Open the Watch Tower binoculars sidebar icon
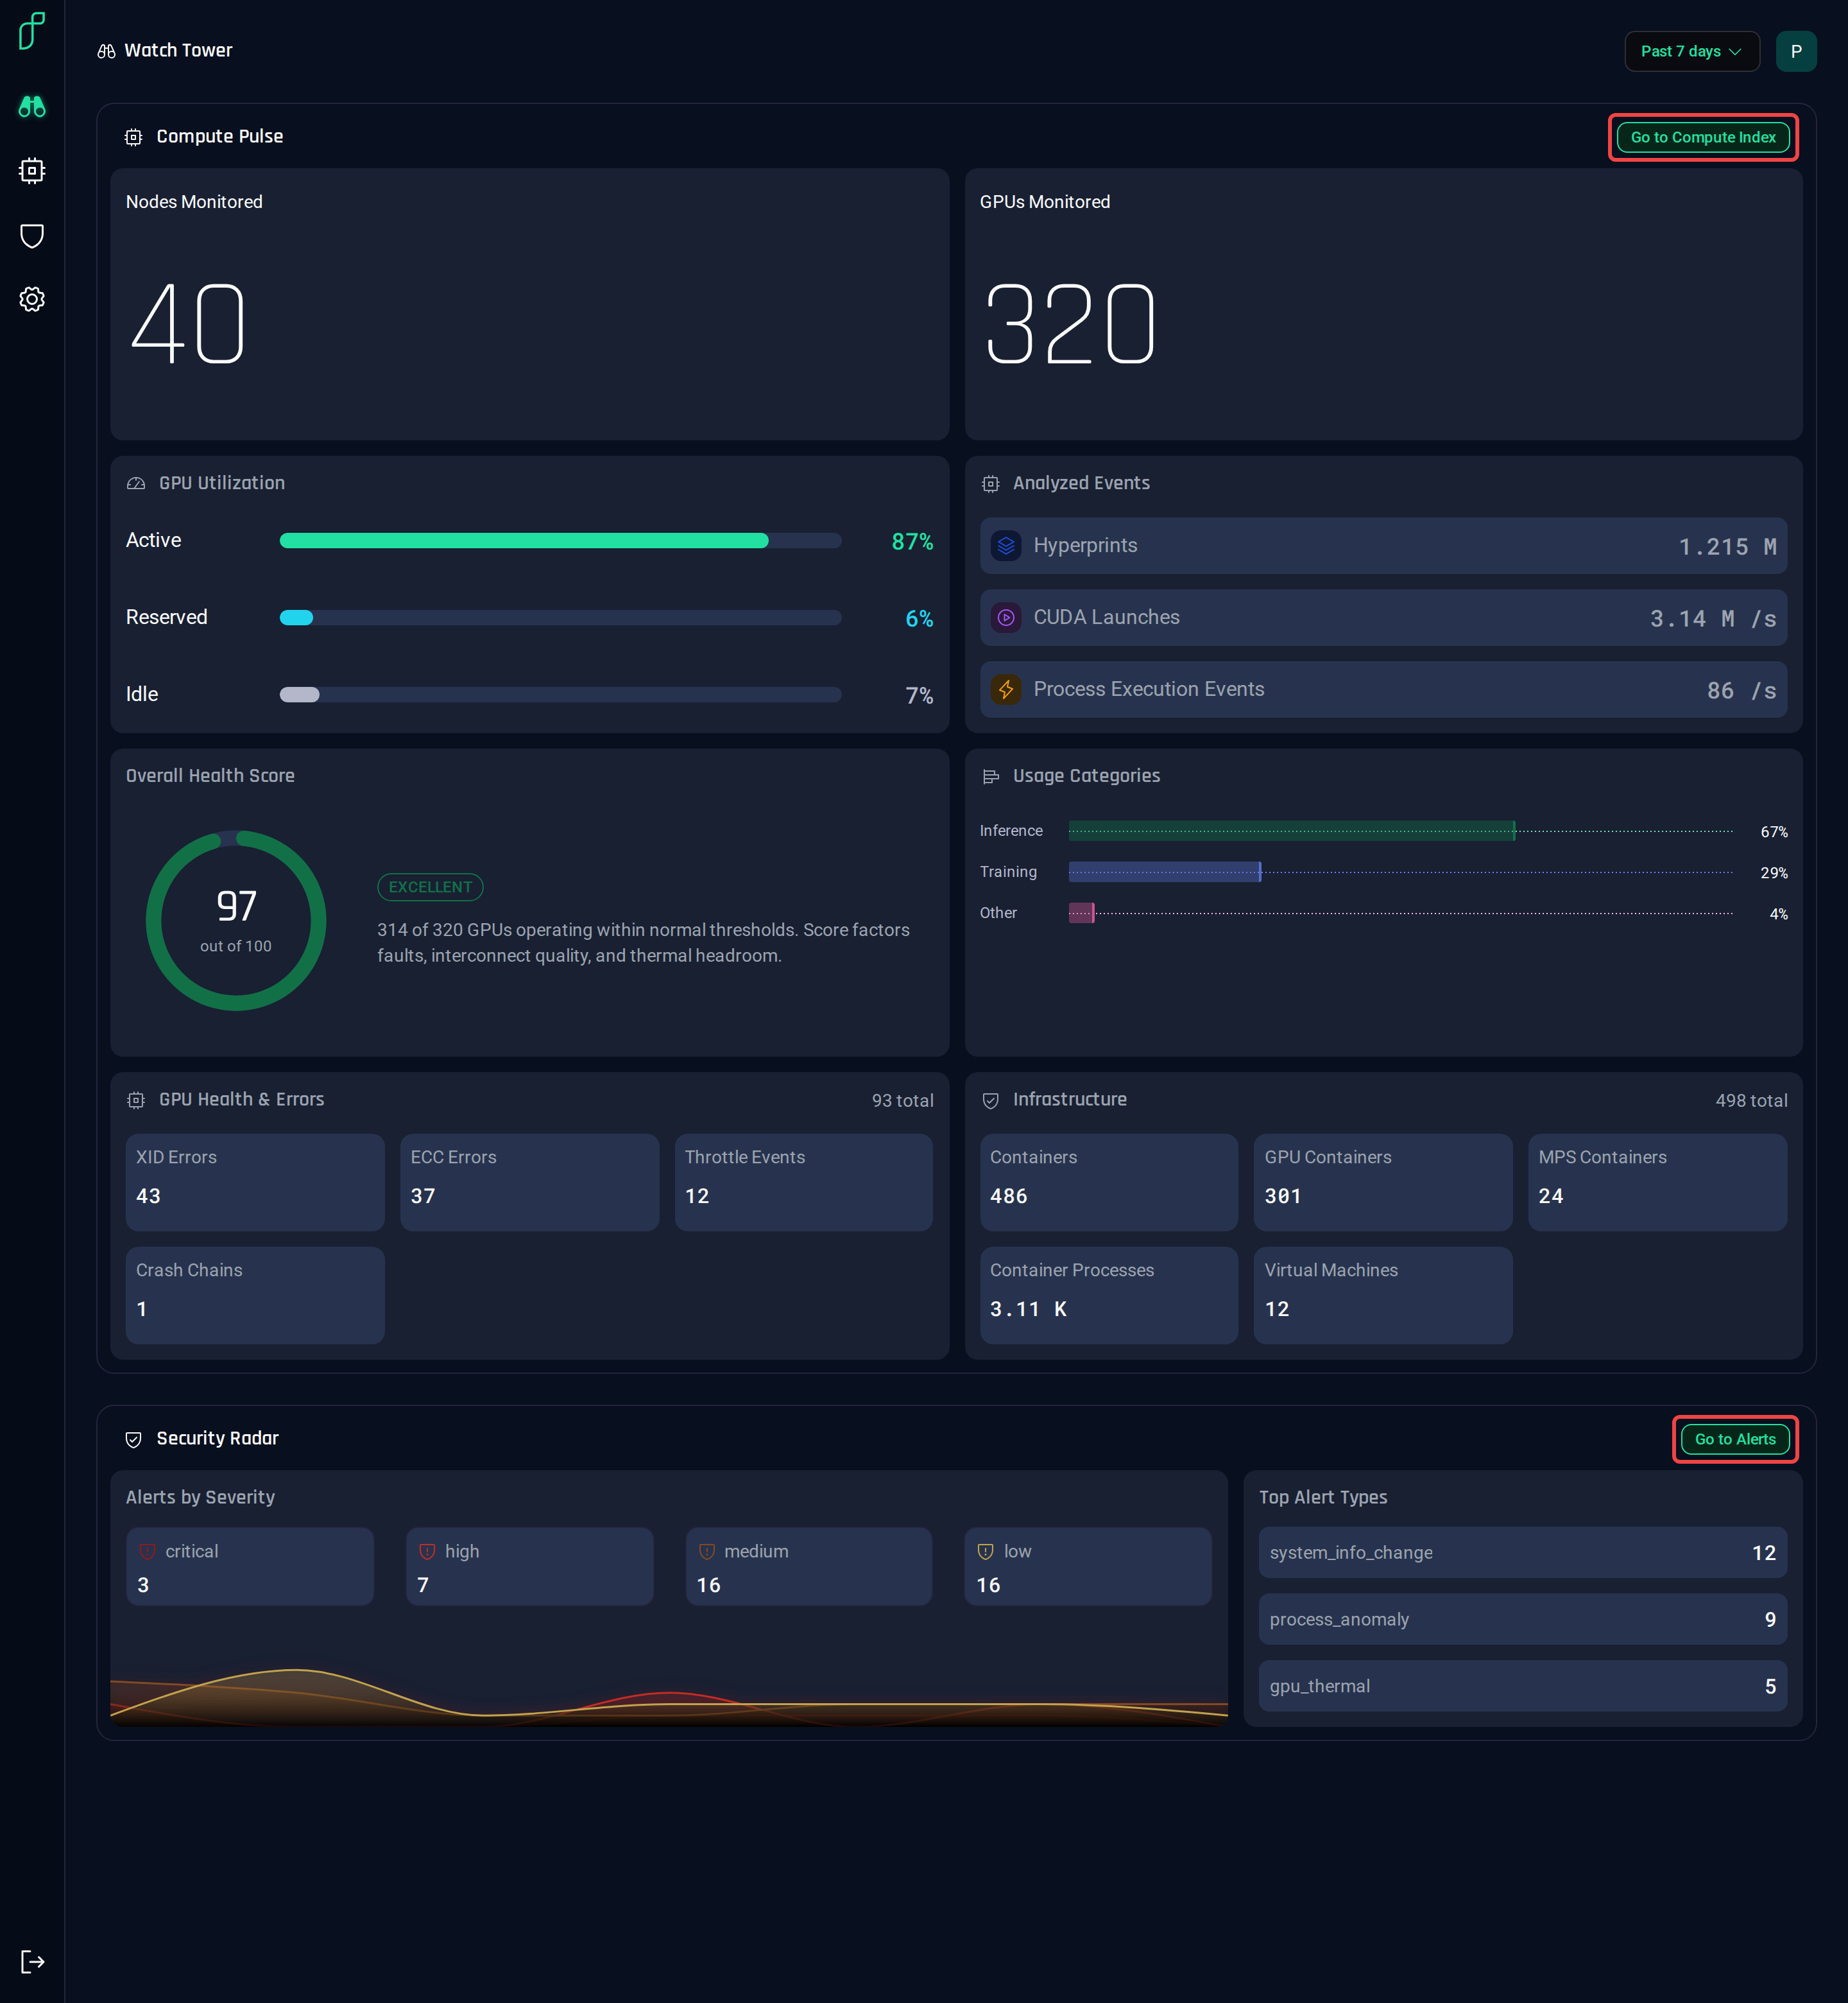 coord(32,107)
